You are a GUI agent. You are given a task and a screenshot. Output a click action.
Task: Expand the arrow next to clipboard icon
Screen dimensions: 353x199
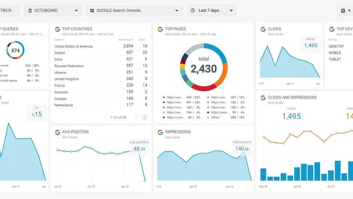point(349,11)
